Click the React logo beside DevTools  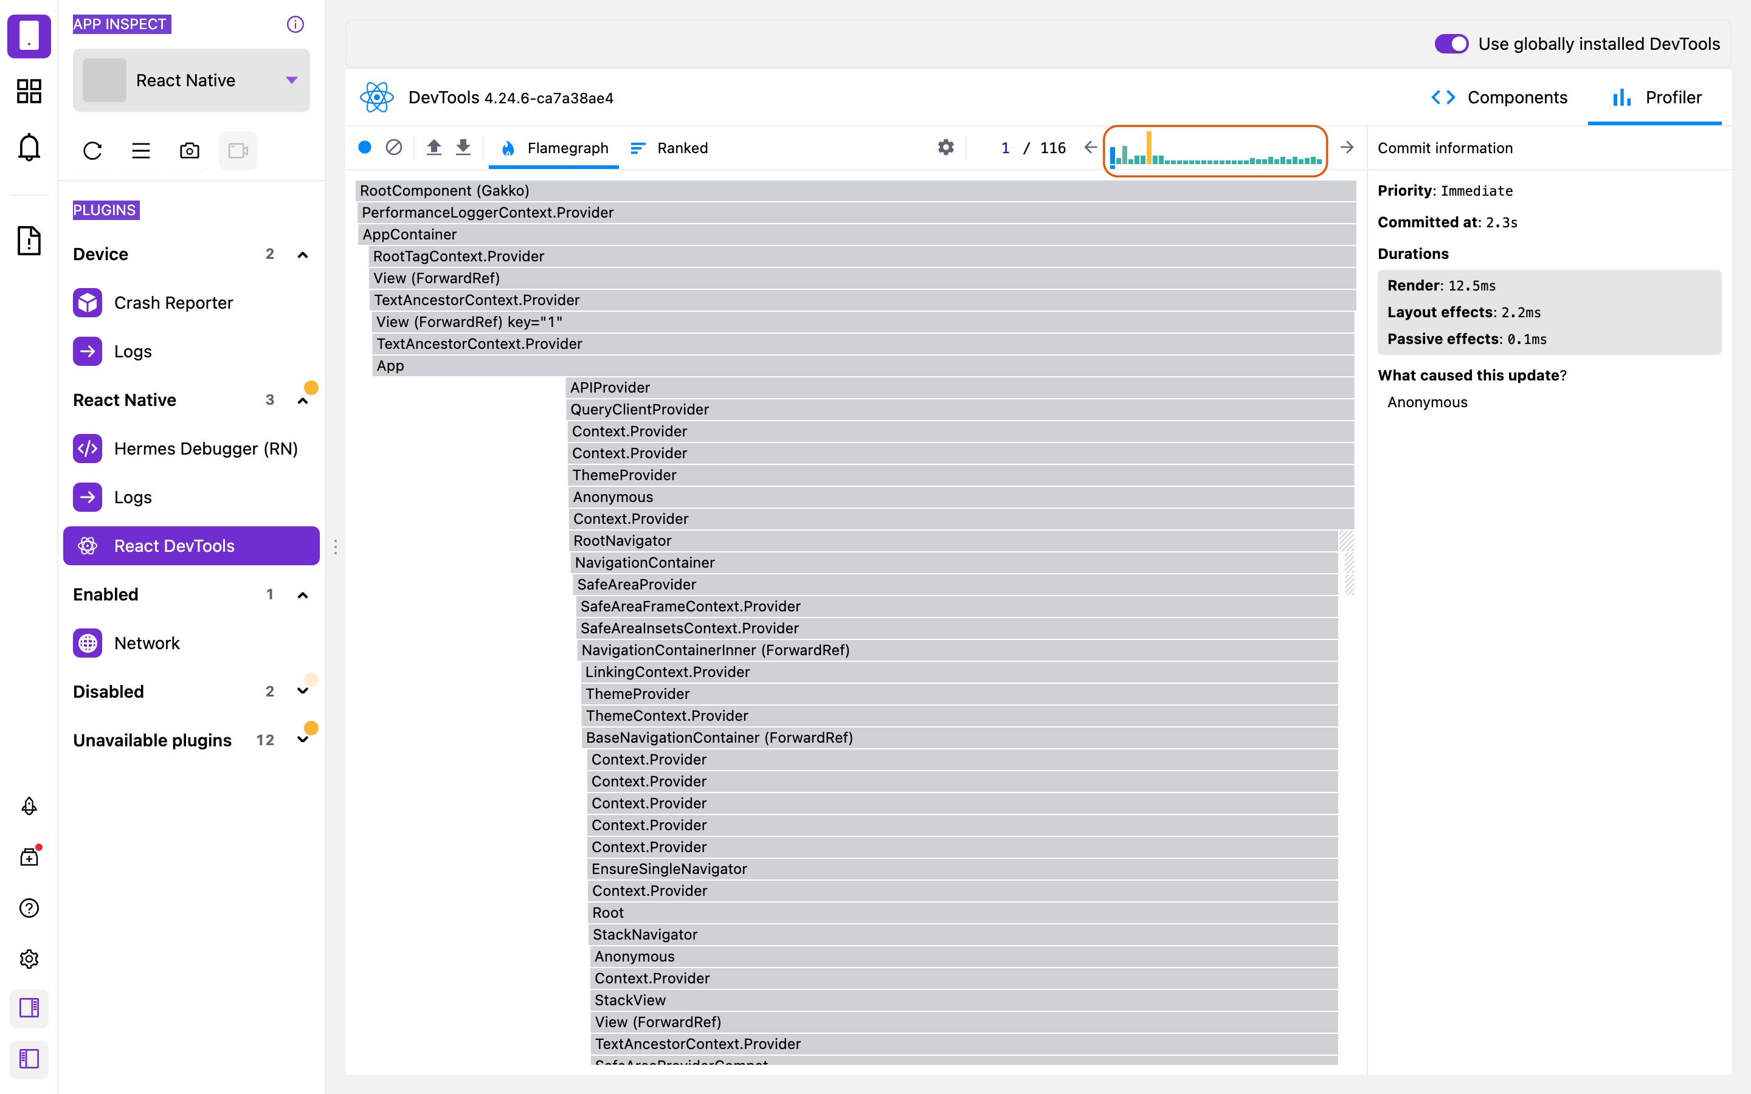(376, 98)
